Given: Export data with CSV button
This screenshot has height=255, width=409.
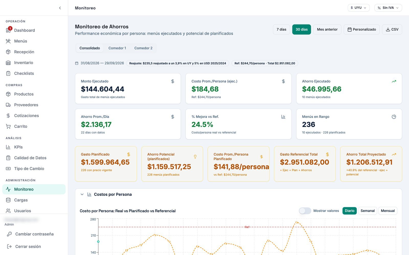Looking at the screenshot, I should tap(392, 29).
